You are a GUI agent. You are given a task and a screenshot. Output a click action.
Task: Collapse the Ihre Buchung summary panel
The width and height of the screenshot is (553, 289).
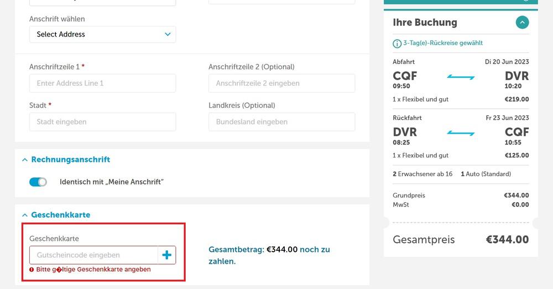click(523, 23)
